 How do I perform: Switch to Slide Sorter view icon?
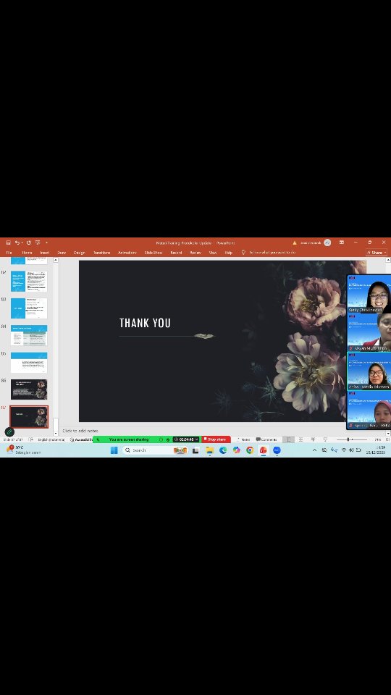tap(300, 439)
